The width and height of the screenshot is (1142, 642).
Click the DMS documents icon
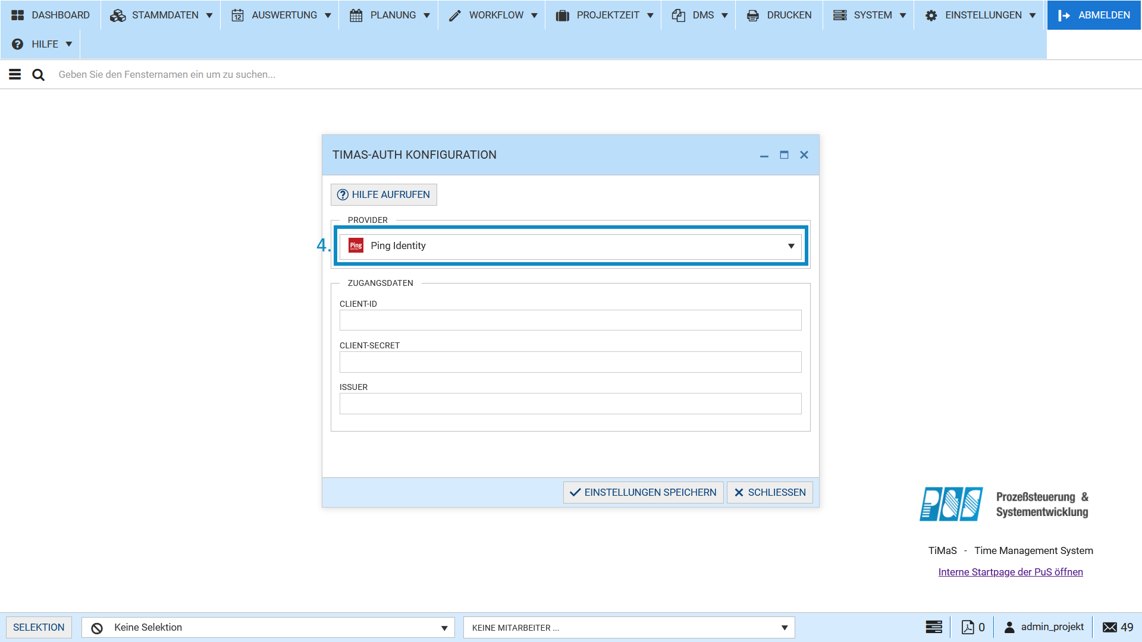678,15
